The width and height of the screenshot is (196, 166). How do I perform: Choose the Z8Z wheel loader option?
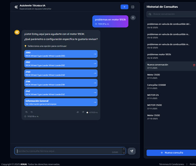pos(61,64)
